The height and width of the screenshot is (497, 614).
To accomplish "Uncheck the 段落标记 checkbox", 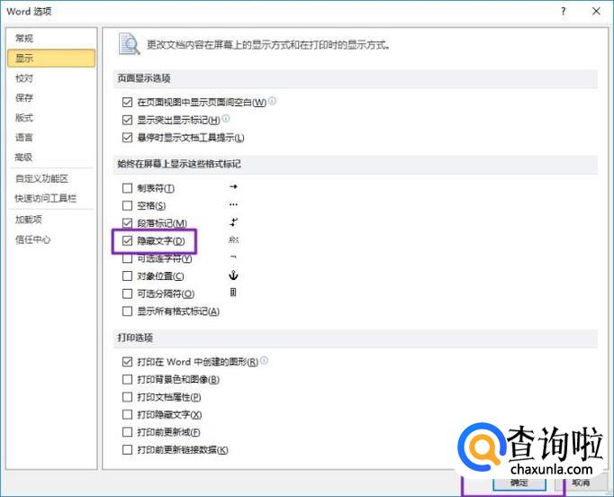I will pos(127,223).
